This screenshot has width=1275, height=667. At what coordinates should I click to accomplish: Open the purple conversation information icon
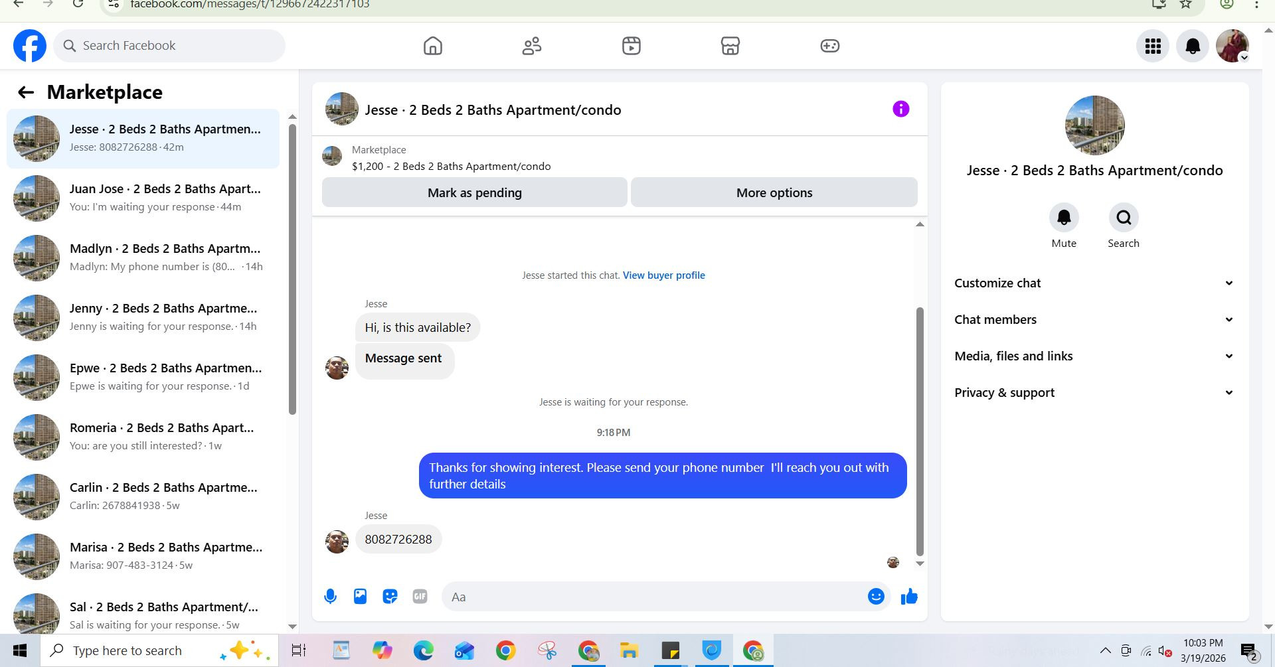click(x=900, y=109)
